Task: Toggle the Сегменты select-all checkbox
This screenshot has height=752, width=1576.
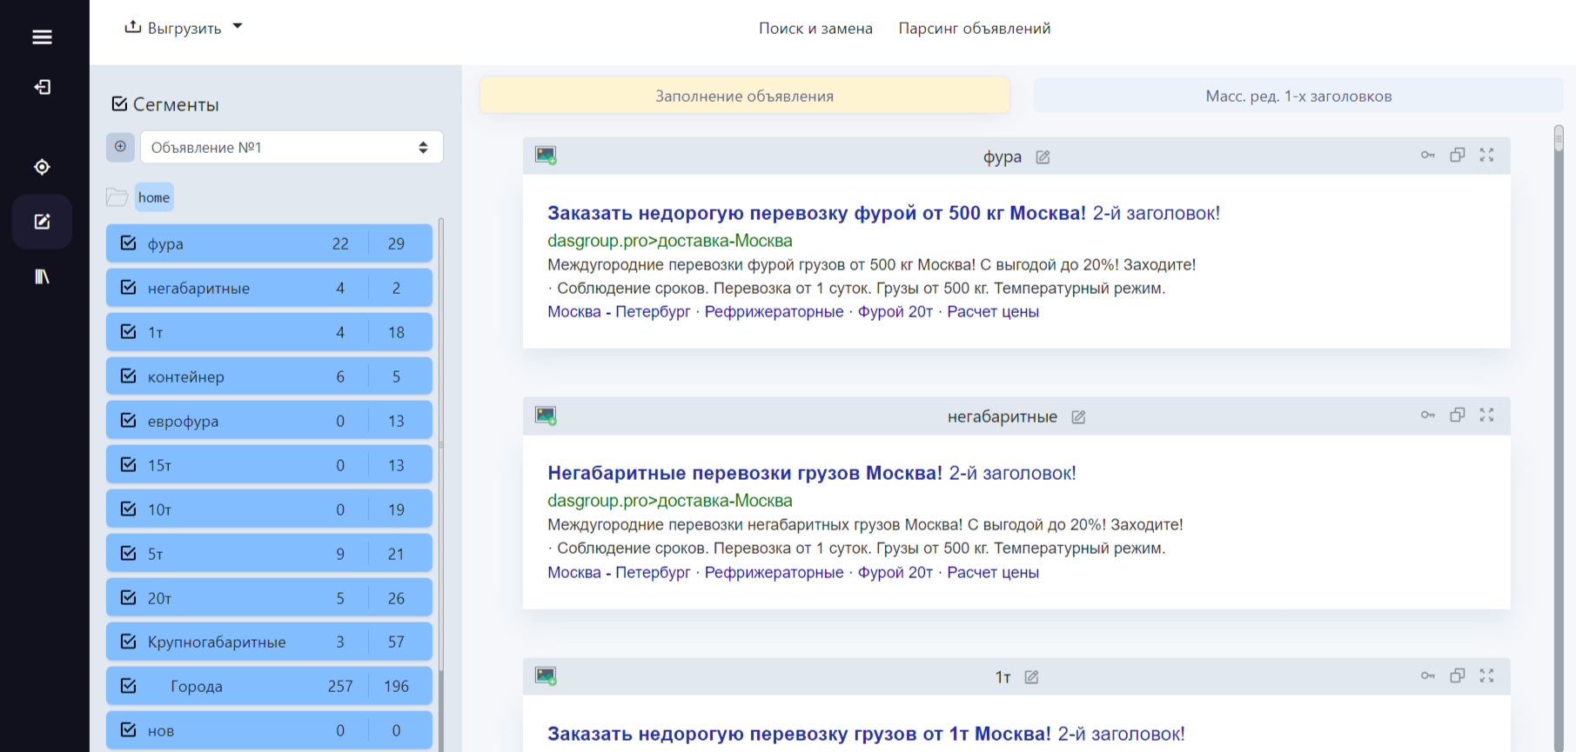Action: coord(119,104)
